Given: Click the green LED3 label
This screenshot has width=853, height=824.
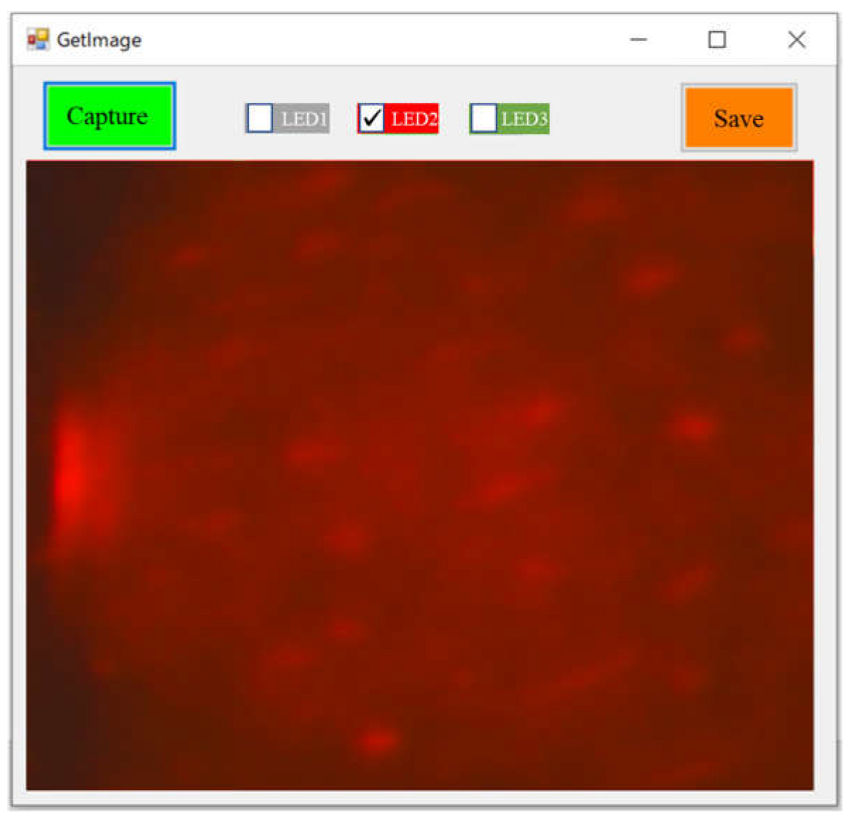Looking at the screenshot, I should point(524,119).
